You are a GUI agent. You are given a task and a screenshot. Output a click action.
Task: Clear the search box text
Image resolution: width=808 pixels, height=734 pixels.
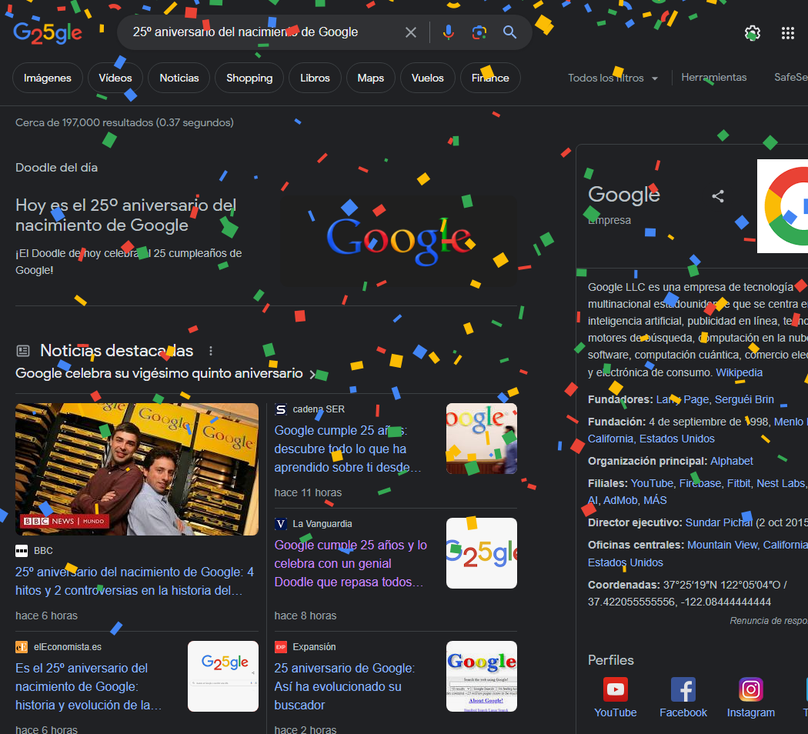411,32
